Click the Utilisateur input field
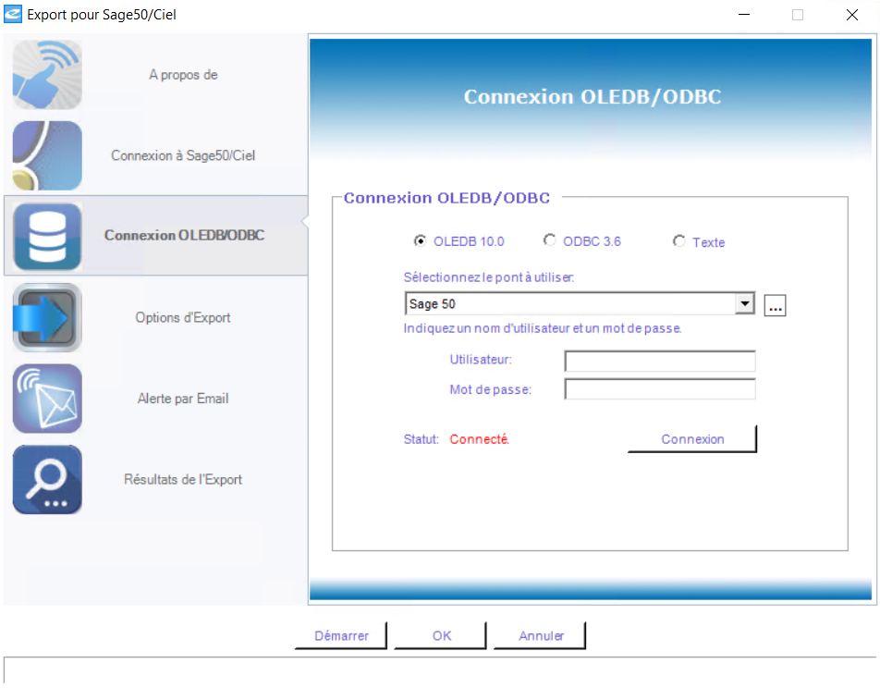The width and height of the screenshot is (880, 688). [659, 361]
